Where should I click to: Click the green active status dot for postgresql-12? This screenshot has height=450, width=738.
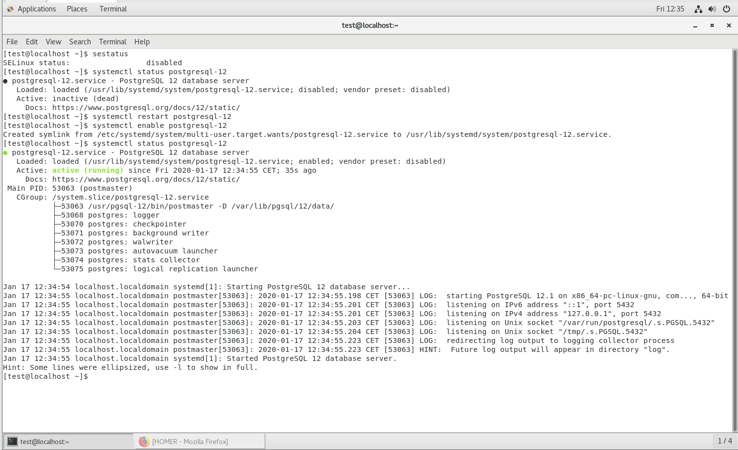pos(5,152)
